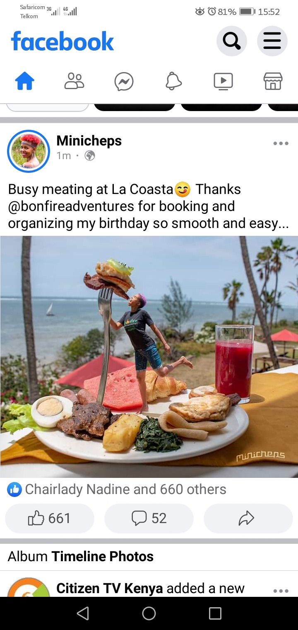Open the Minicheps profile name link
Image resolution: width=298 pixels, height=630 pixels.
tap(89, 141)
